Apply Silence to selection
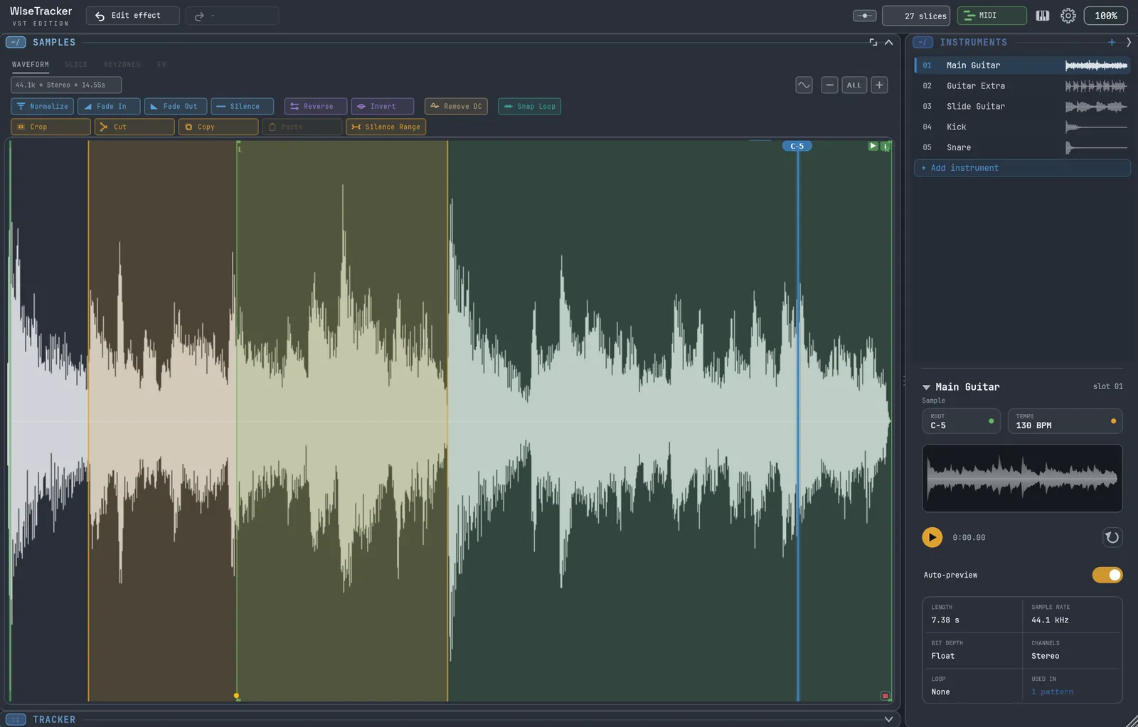 [x=242, y=106]
